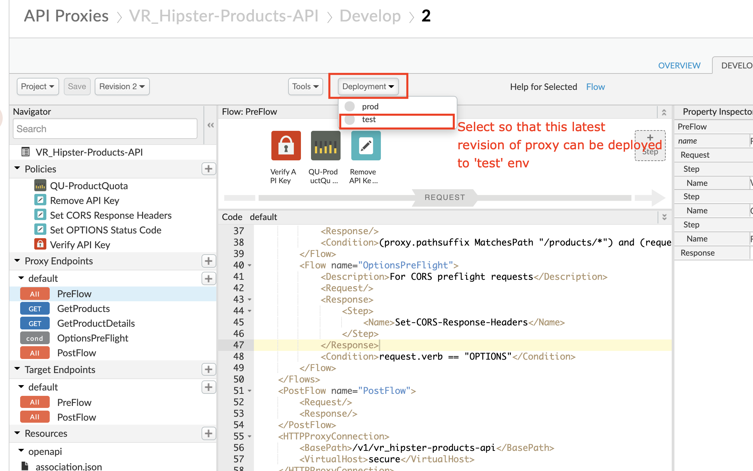Go to API Proxies breadcrumb
753x471 pixels.
pyautogui.click(x=67, y=16)
